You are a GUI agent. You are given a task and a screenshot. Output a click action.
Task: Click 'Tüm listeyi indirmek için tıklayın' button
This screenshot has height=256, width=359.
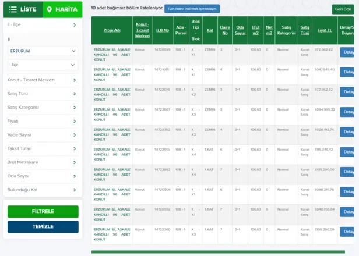pos(192,9)
